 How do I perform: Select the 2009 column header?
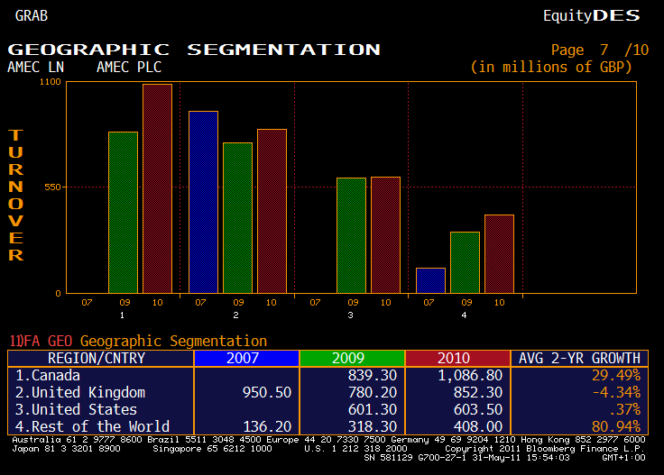352,358
